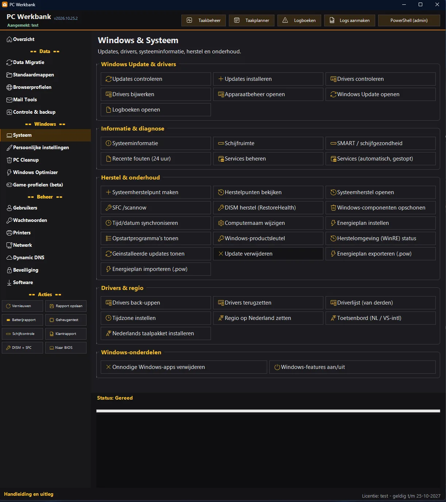The image size is (446, 502).
Task: Select Mail Tools in the sidebar
Action: [x=45, y=99]
